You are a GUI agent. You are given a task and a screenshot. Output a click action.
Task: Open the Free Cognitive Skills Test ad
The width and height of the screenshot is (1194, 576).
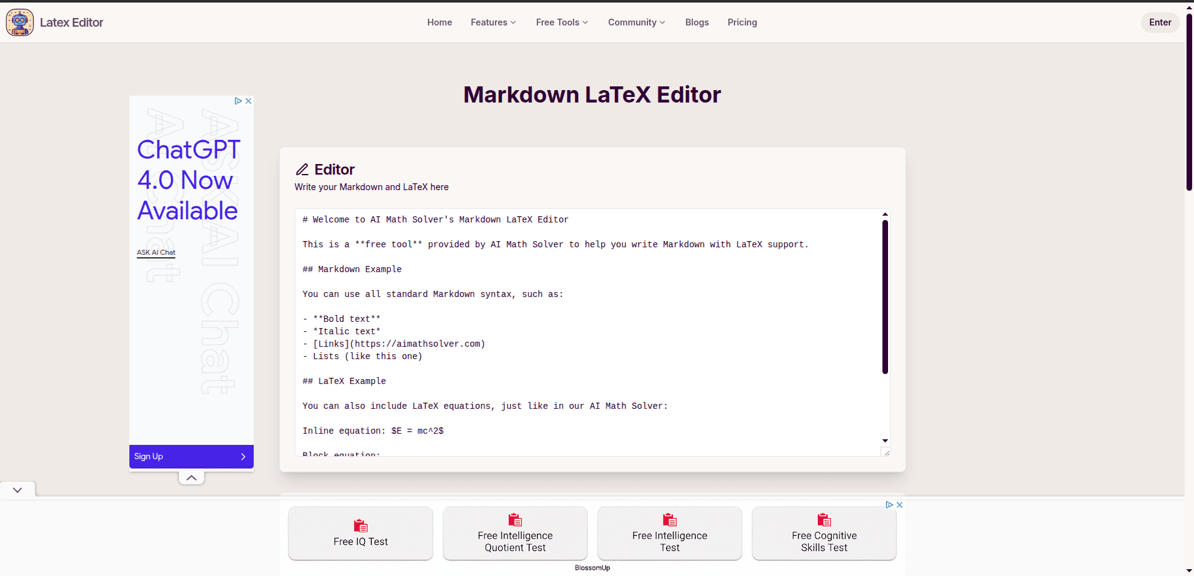coord(824,533)
